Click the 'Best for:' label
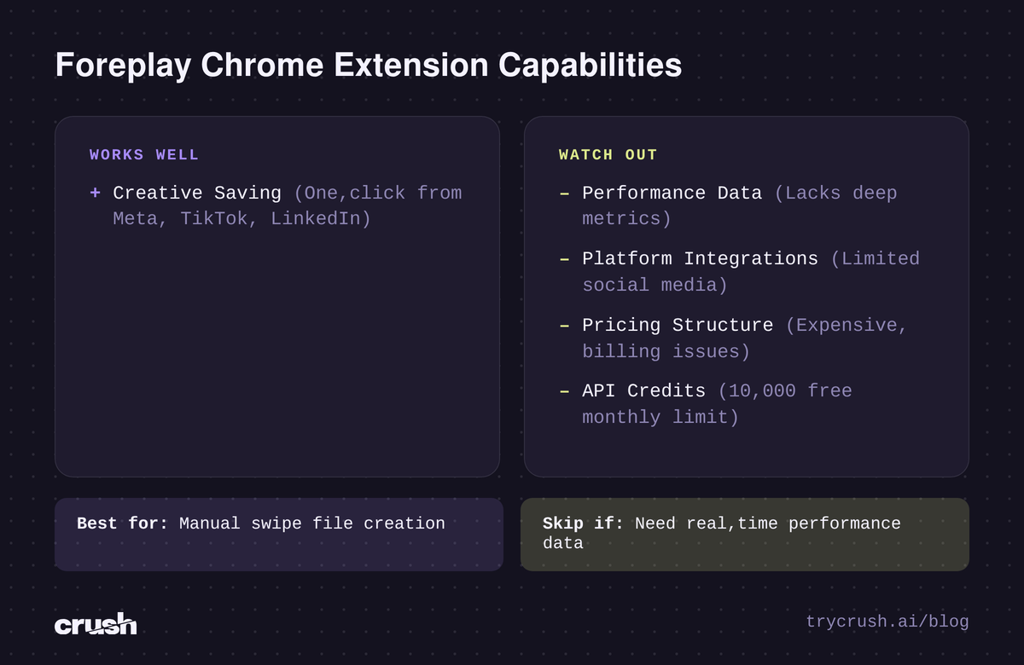Viewport: 1024px width, 665px height. (x=123, y=523)
